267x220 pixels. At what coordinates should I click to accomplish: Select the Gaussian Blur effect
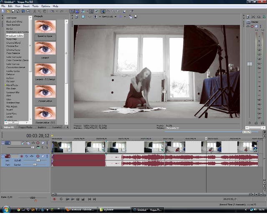(13, 92)
